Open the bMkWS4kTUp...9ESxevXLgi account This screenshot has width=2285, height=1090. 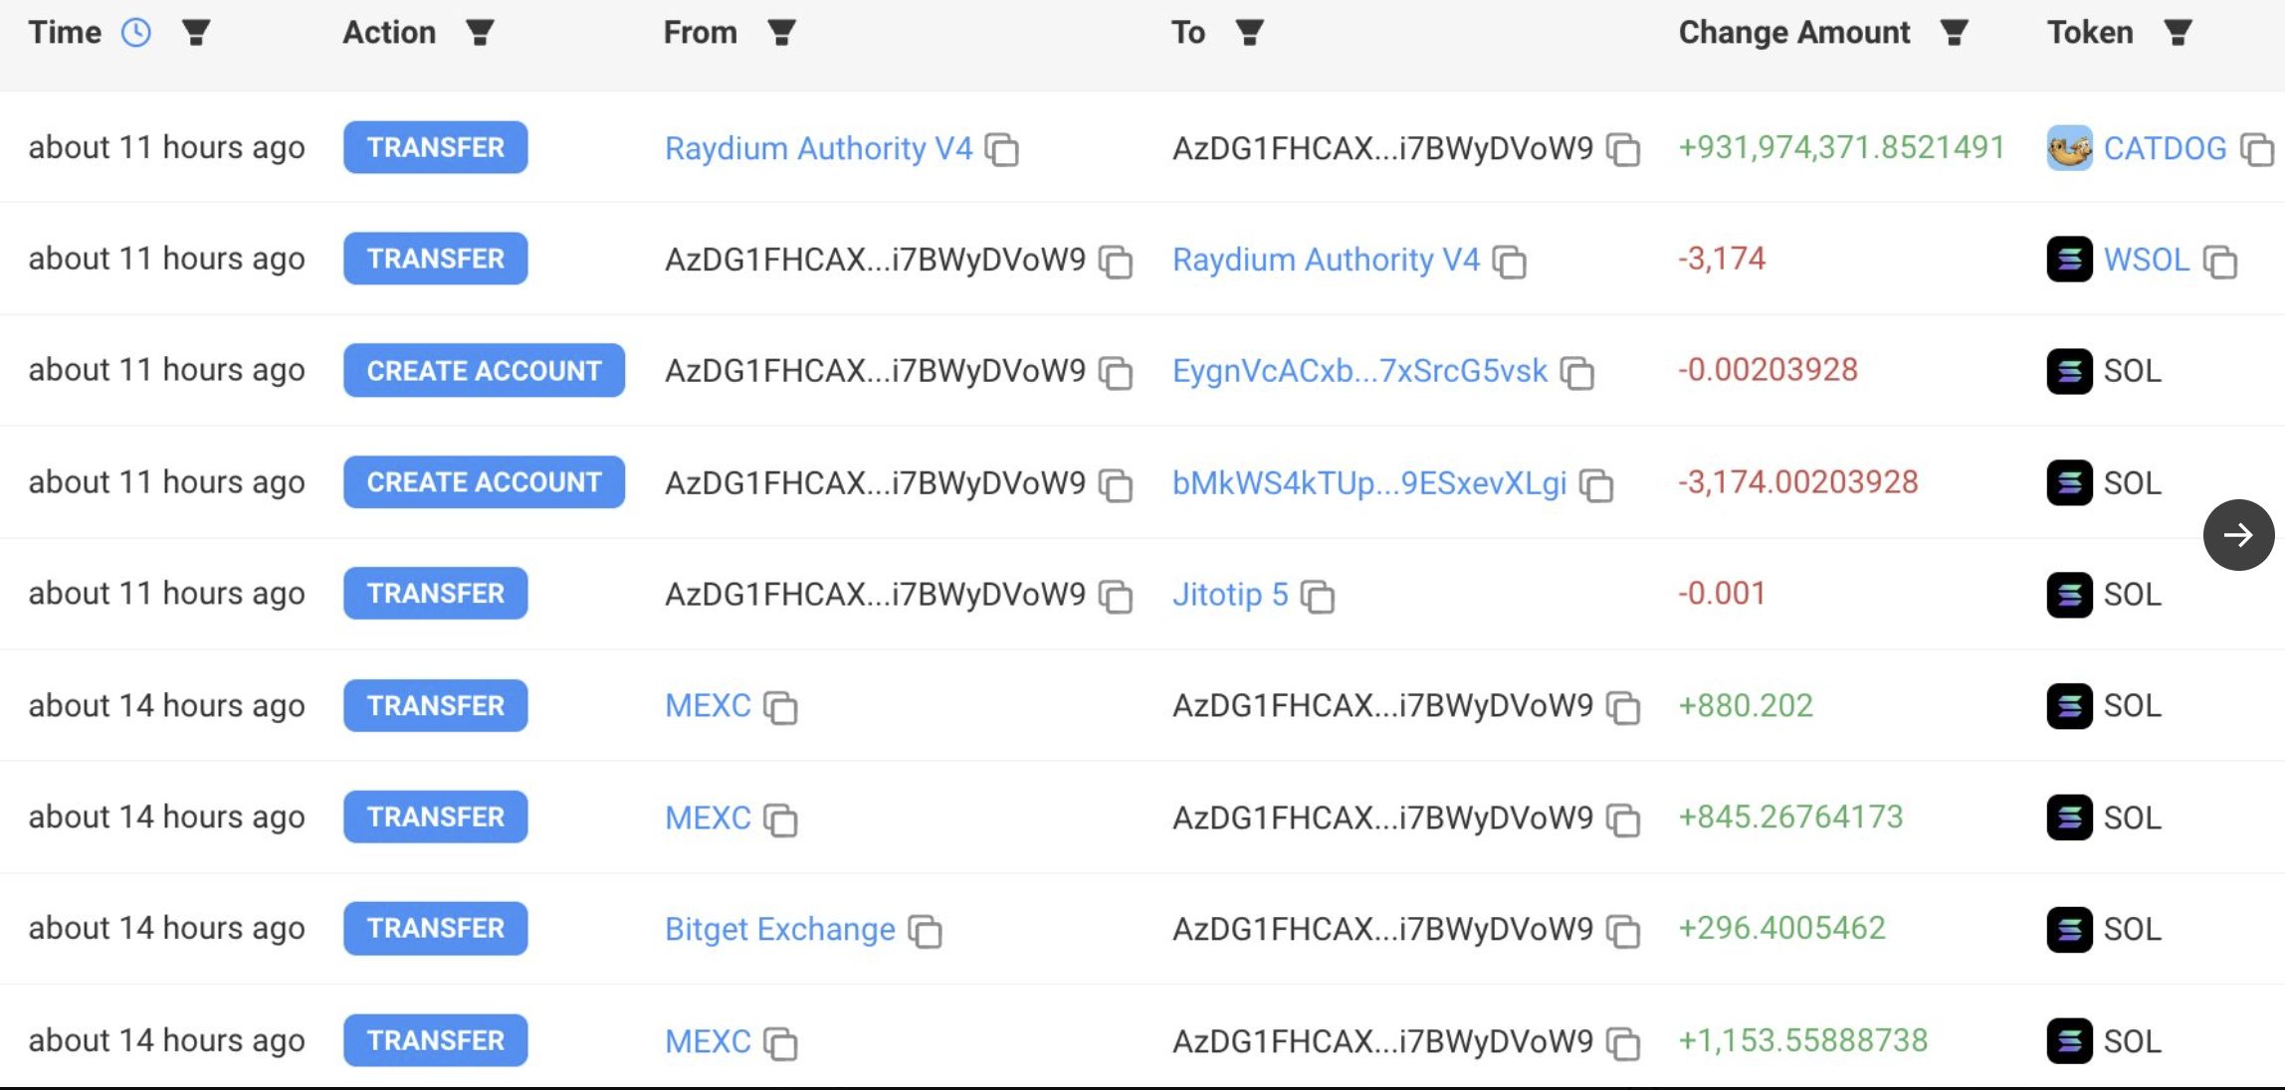pyautogui.click(x=1369, y=482)
